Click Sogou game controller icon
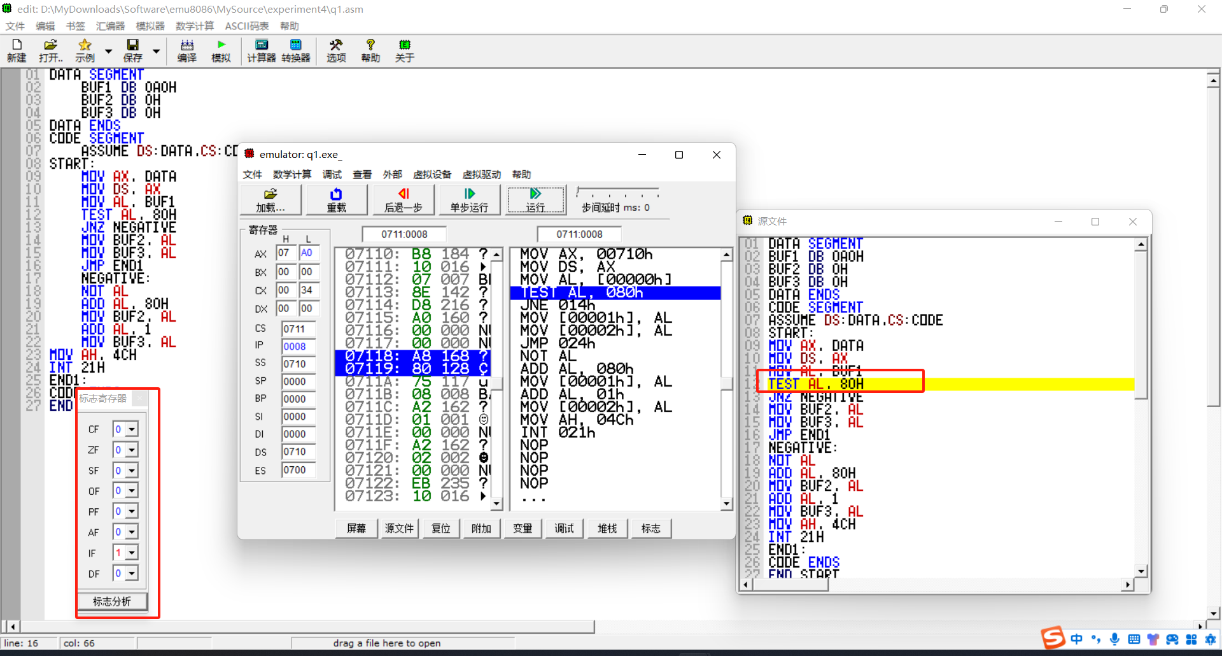The image size is (1222, 656). 1172,639
